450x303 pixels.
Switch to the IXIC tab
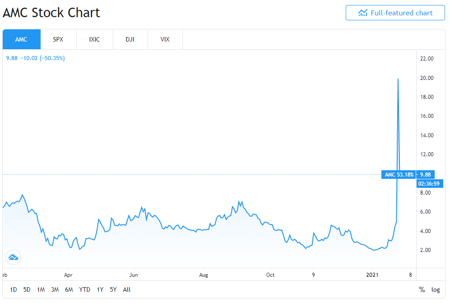click(x=95, y=39)
